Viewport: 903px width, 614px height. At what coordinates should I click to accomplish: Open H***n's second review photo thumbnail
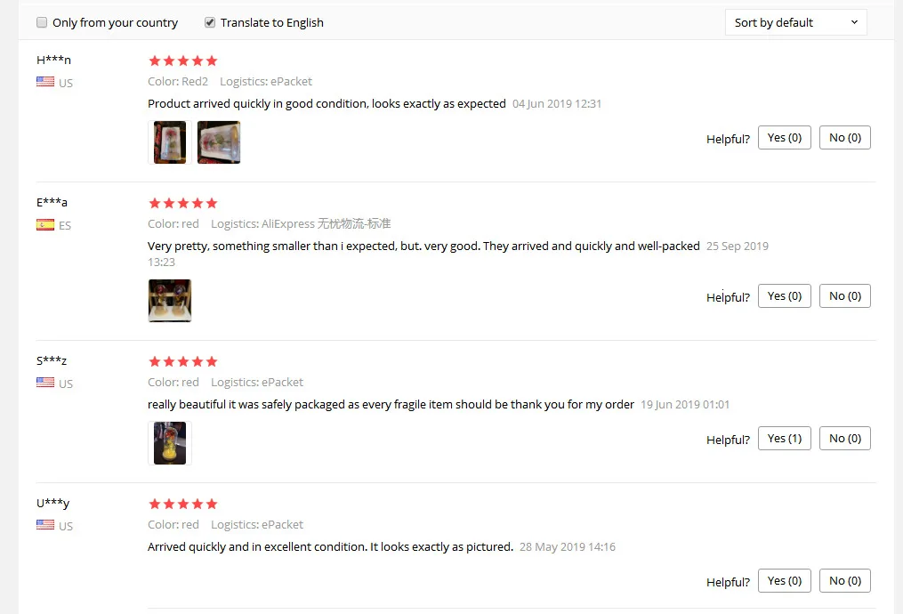coord(219,142)
